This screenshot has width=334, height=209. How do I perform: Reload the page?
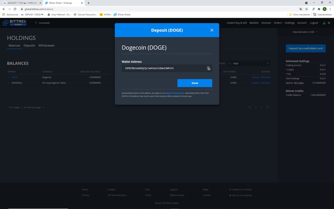15,9
